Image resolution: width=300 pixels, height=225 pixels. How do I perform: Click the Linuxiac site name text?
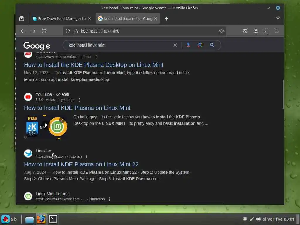(x=43, y=151)
